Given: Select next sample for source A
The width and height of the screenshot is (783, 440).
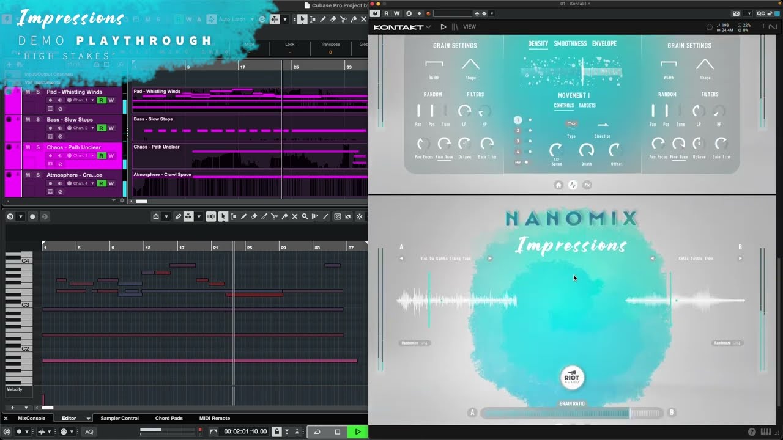Looking at the screenshot, I should click(489, 258).
